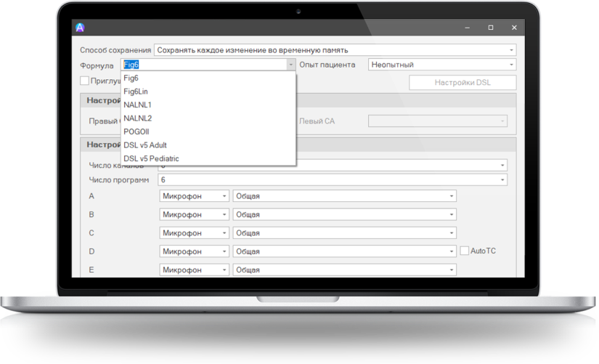Minimize the application window
Viewport: 599px width, 364px height.
pyautogui.click(x=467, y=28)
